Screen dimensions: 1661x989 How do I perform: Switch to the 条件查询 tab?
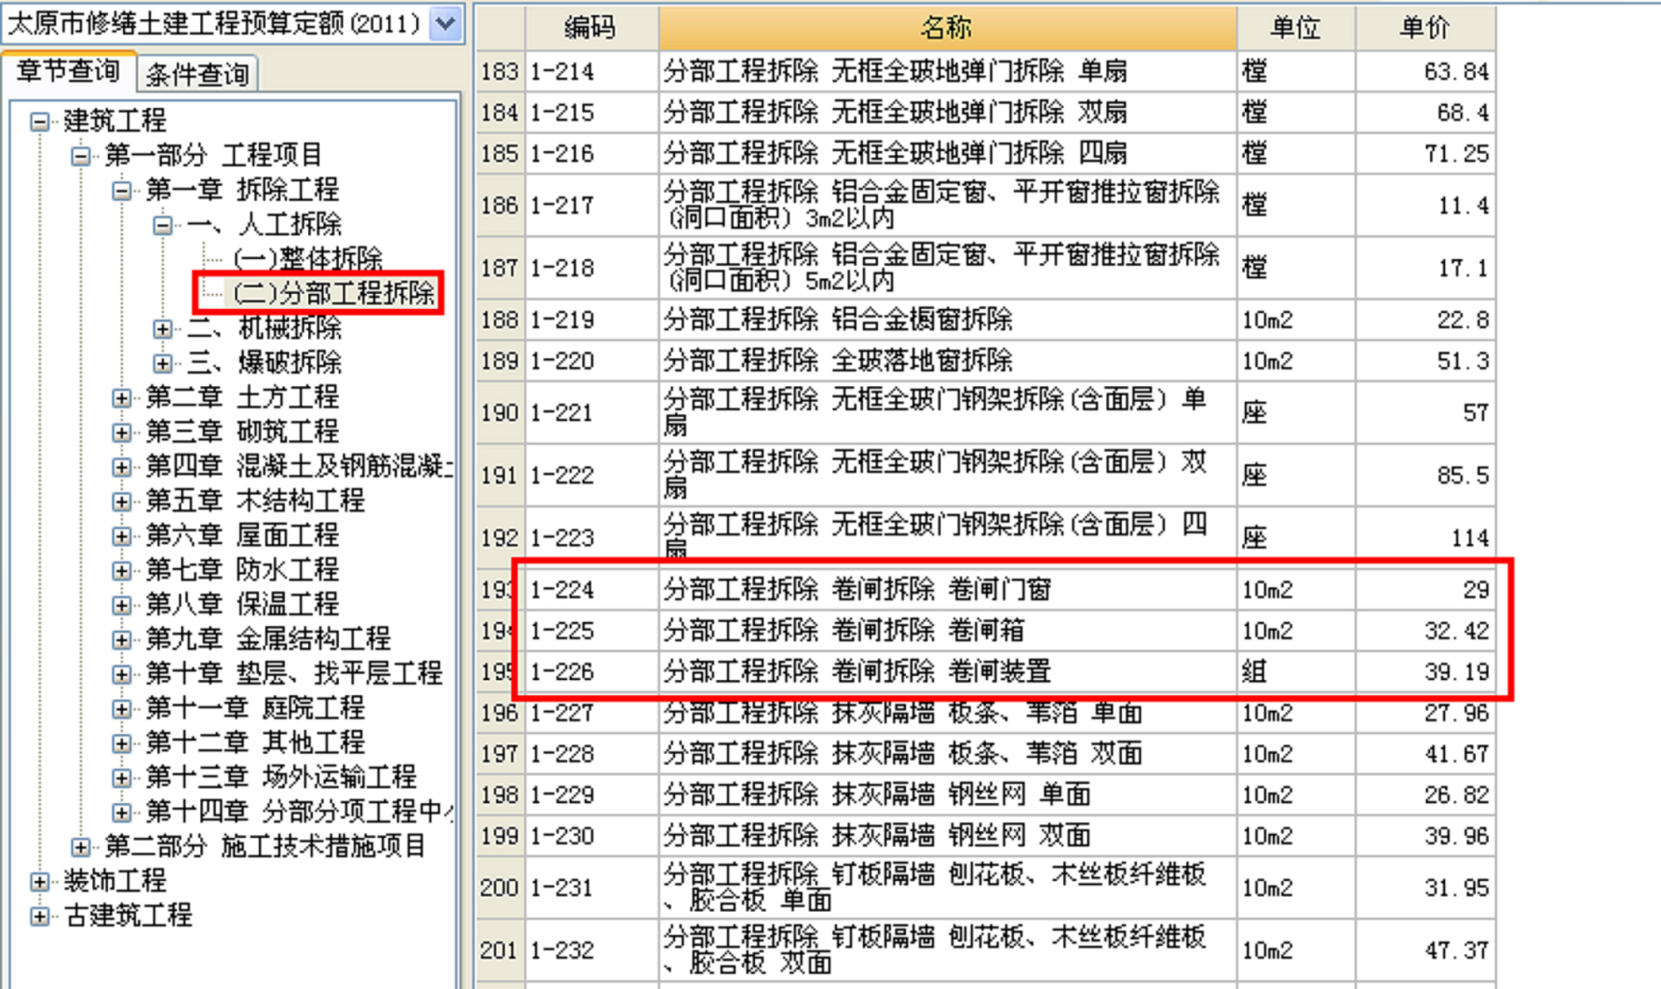point(197,74)
